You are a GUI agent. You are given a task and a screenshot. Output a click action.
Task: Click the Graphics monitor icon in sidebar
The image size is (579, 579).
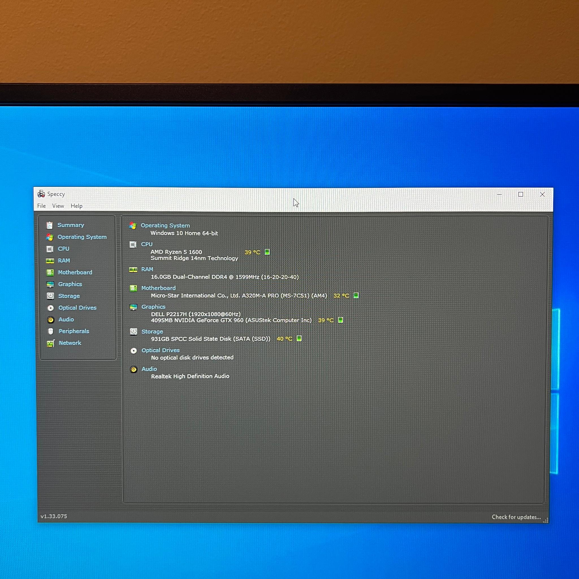[50, 284]
